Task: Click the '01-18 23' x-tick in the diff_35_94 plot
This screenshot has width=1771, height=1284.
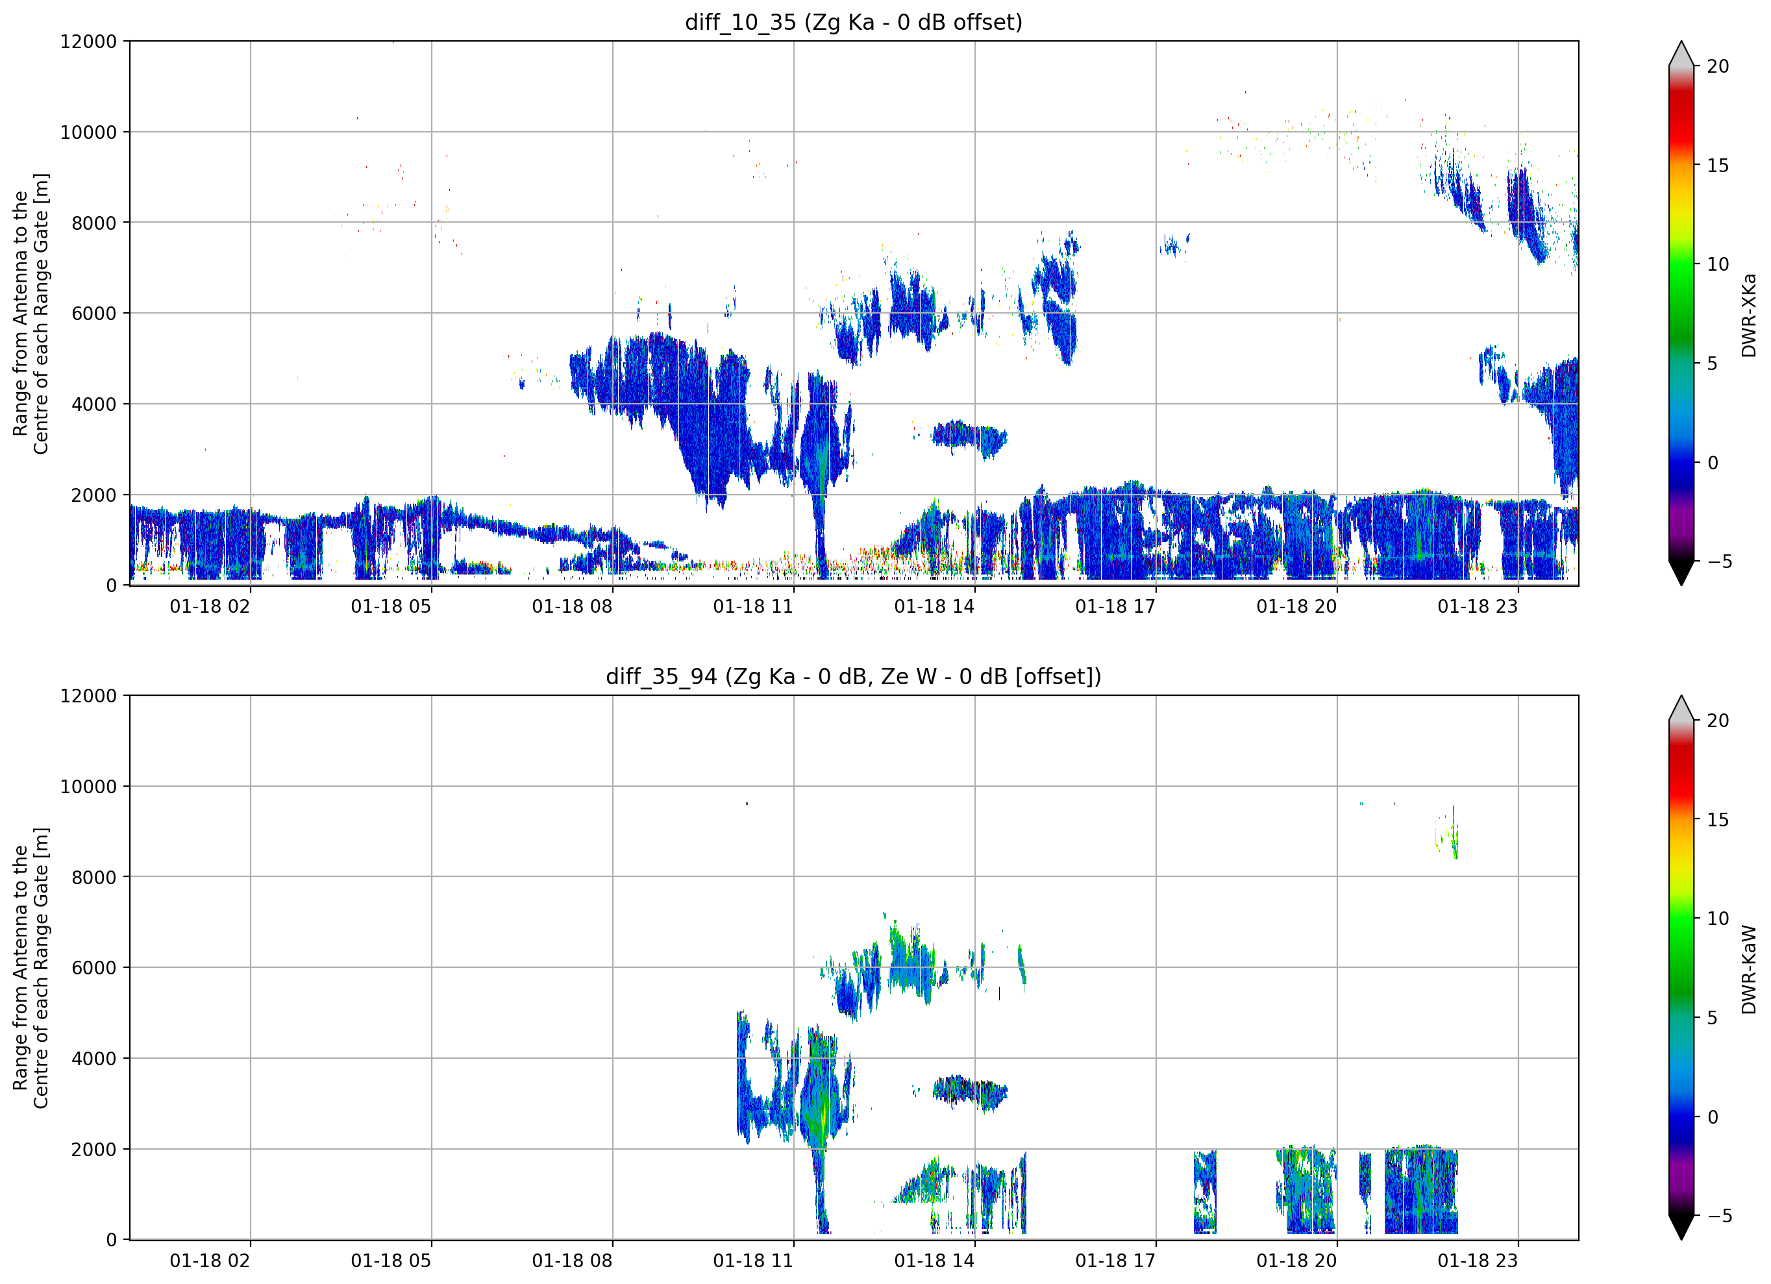Action: (1478, 1261)
